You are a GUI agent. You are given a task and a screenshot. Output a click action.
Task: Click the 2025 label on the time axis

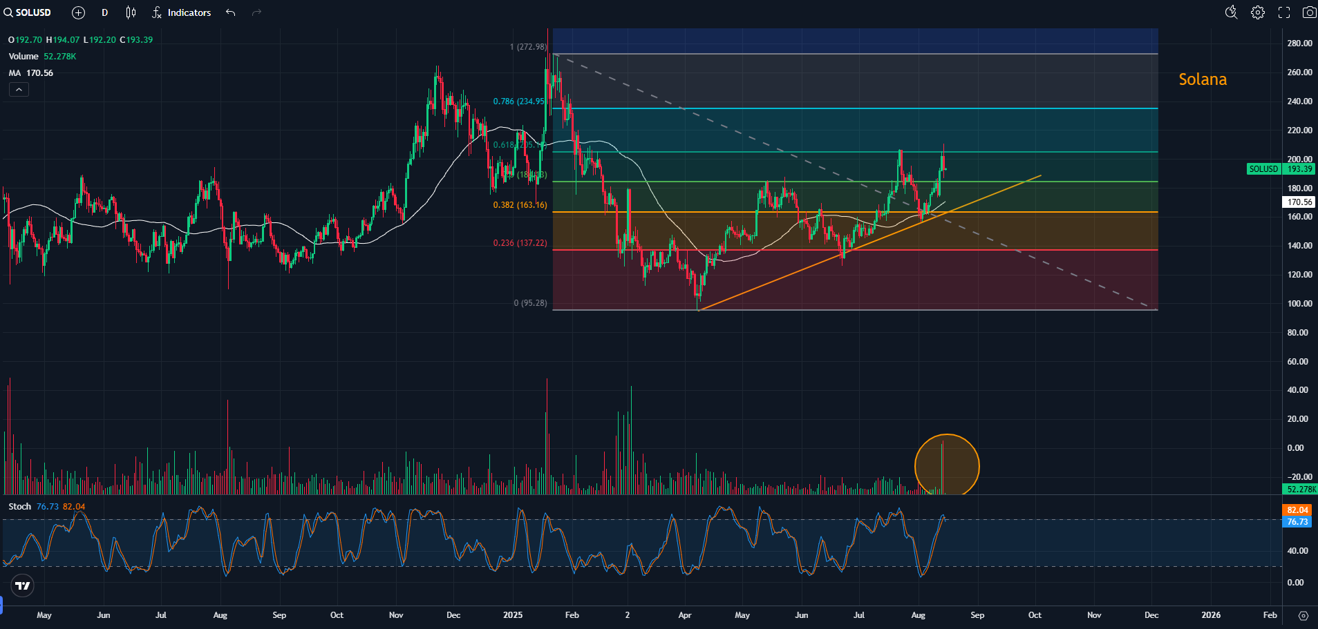(513, 615)
